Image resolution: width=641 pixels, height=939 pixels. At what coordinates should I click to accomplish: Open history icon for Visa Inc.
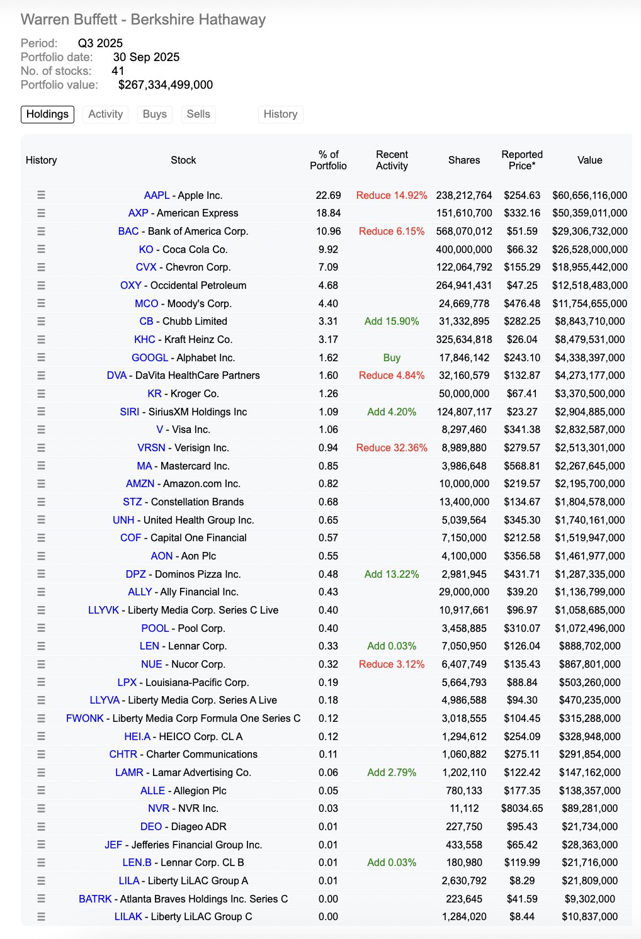[x=41, y=430]
